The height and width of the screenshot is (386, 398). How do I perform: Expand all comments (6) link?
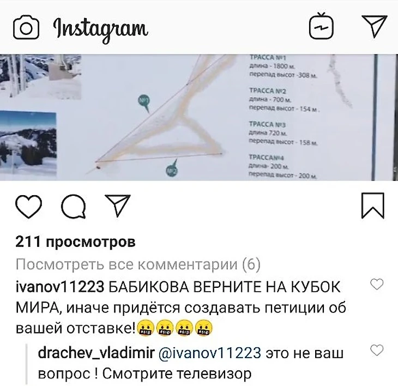coord(138,264)
